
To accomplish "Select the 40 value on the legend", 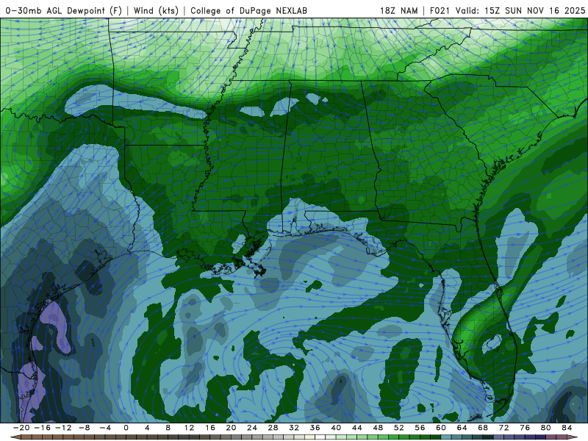I will [336, 428].
